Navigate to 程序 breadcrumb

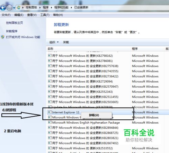[x=46, y=7]
